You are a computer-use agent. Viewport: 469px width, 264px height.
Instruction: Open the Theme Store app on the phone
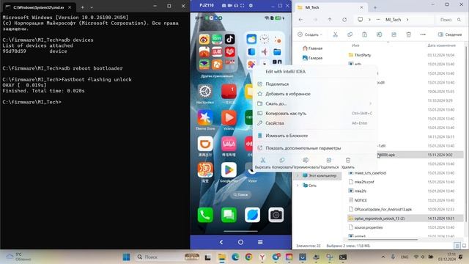[205, 117]
